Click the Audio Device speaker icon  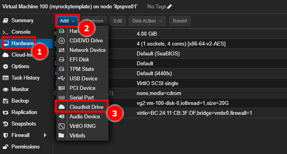point(62,116)
